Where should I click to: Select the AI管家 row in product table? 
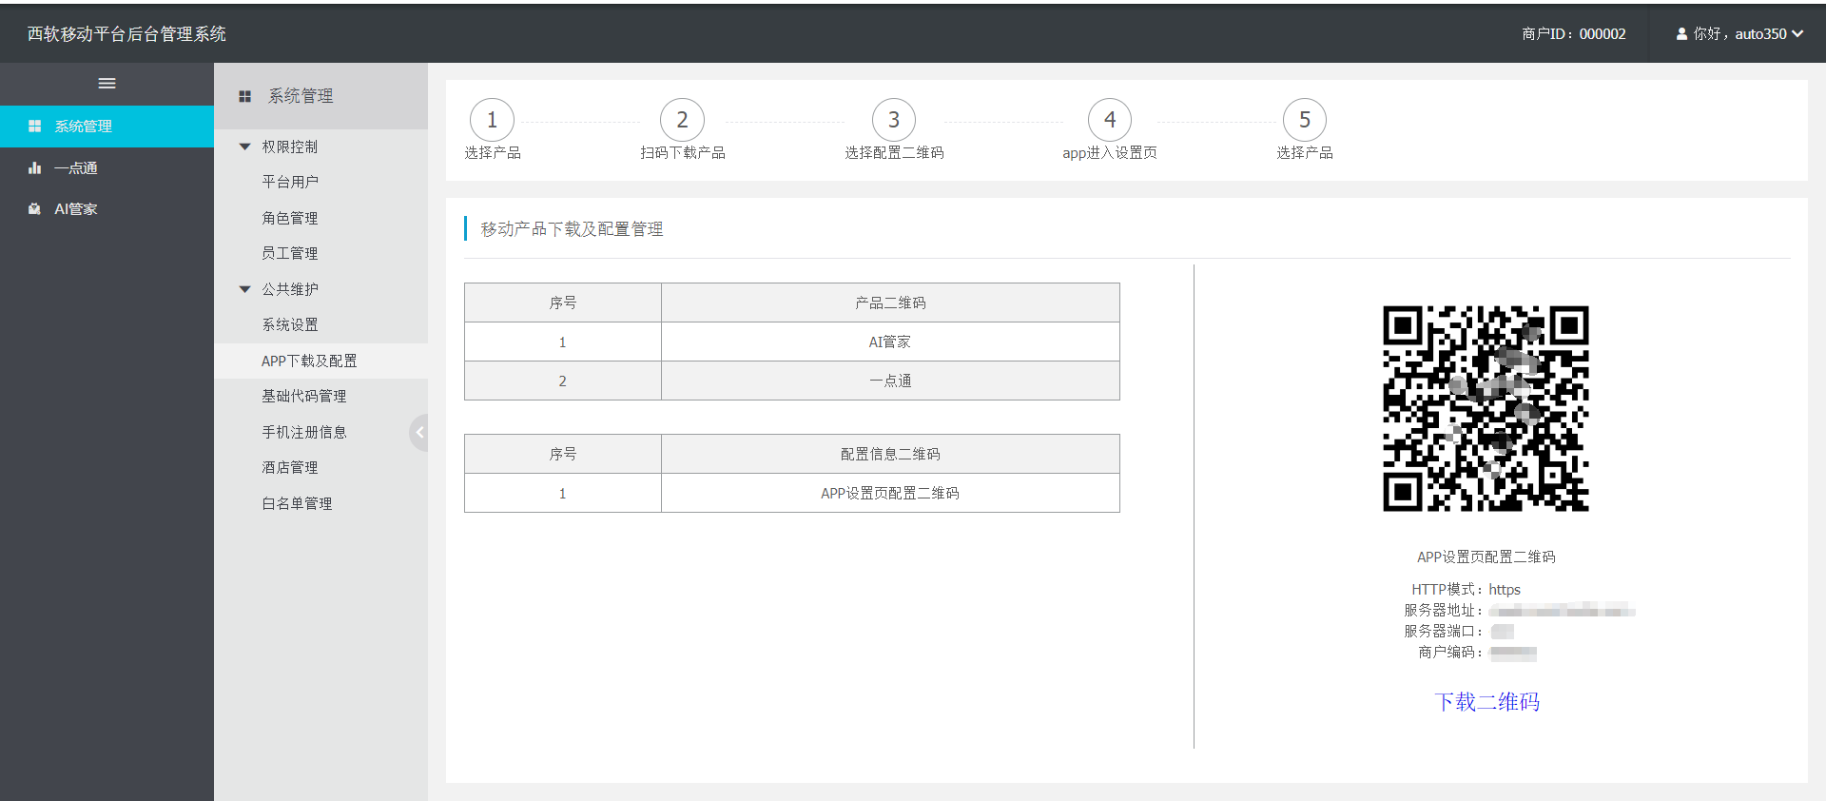(792, 342)
